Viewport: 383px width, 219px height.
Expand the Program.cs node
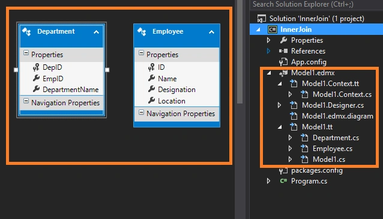pos(268,181)
